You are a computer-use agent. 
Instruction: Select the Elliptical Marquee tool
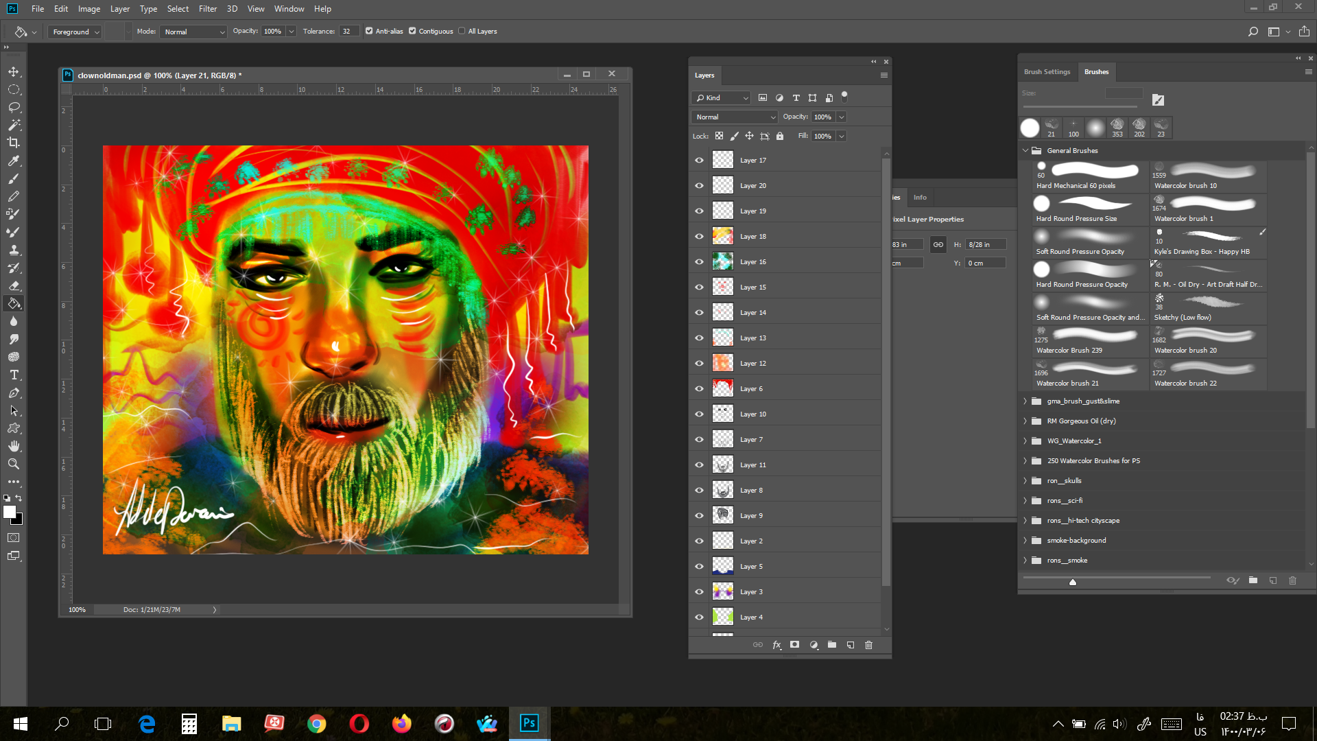click(14, 89)
